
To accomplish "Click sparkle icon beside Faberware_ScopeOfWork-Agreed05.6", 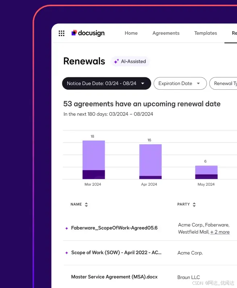I will 67,228.
